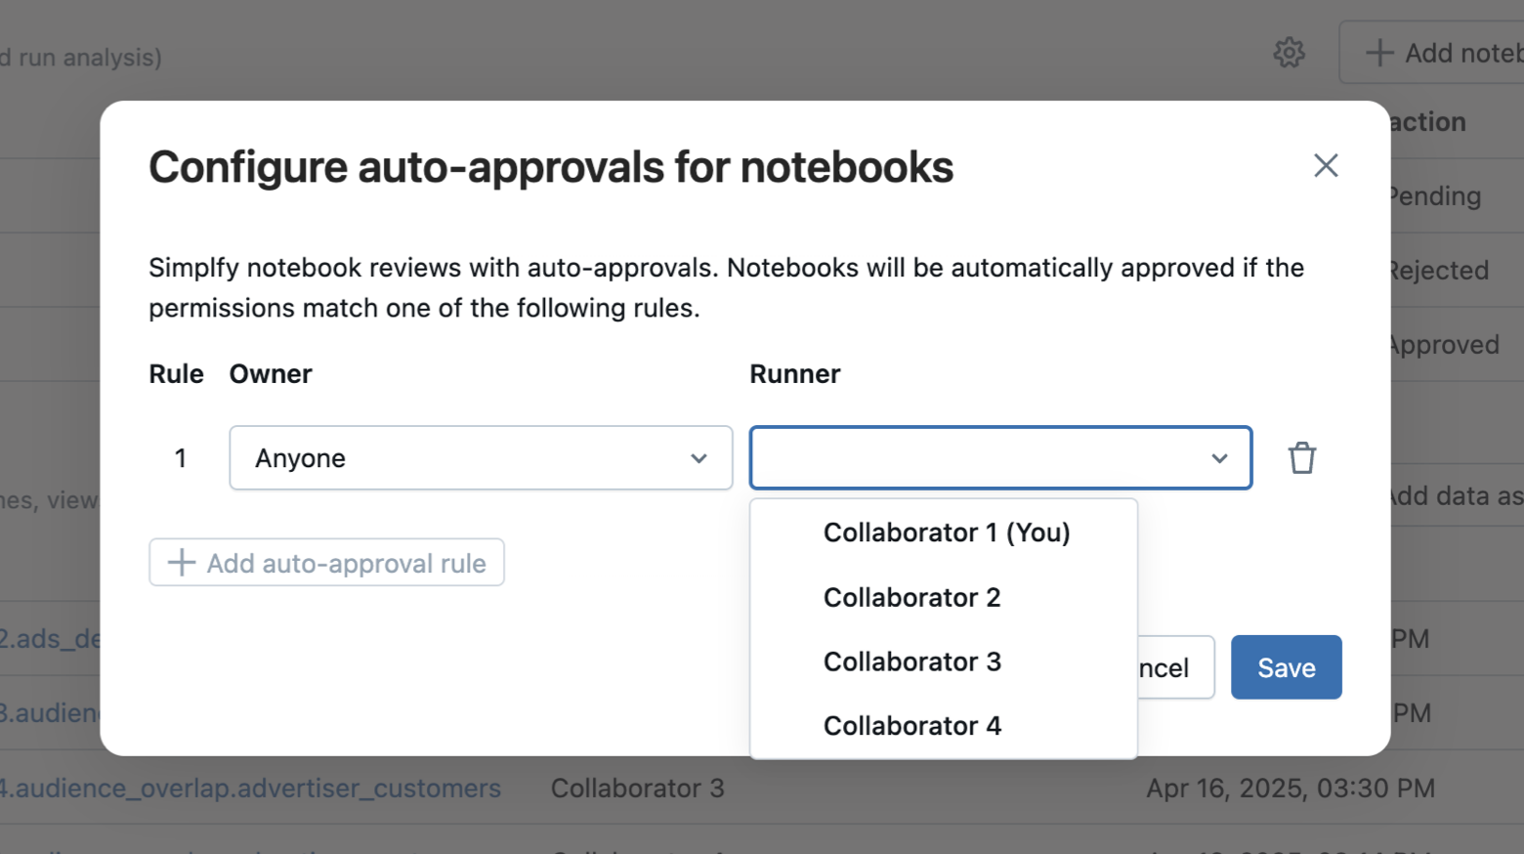Save the auto-approval configuration
Screen dimensions: 1524x854
(x=1286, y=667)
